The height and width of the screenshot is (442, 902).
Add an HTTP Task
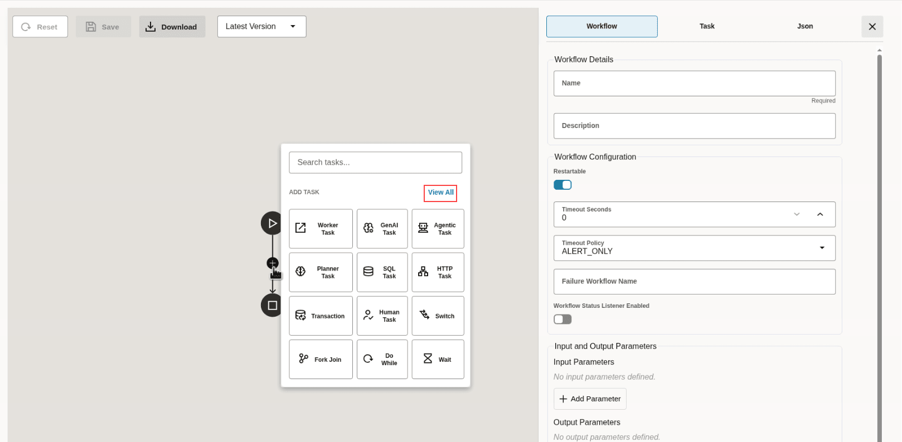[438, 272]
